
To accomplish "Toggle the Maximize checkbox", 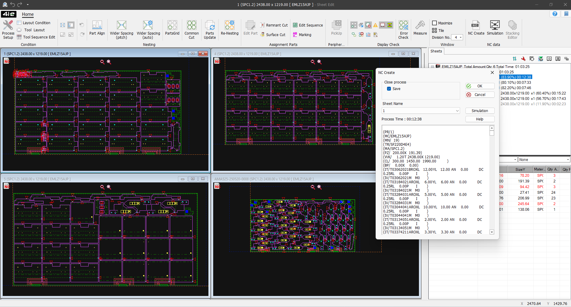I will 435,23.
